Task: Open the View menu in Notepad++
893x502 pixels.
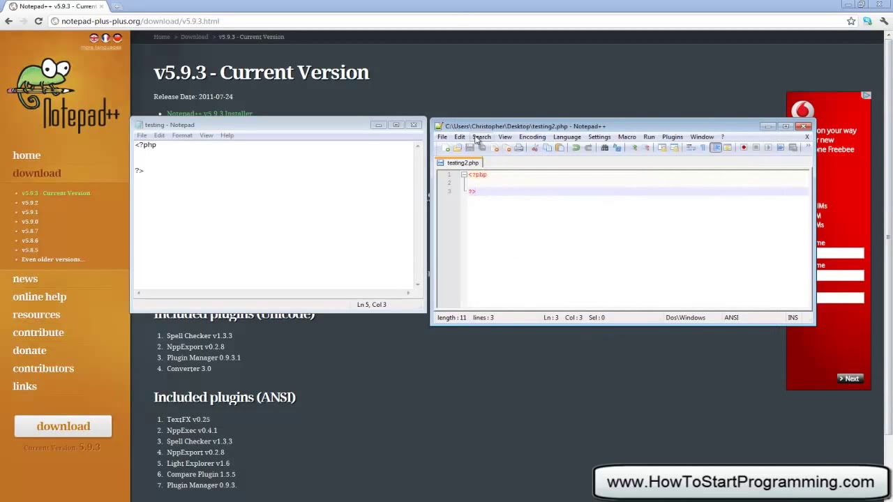Action: (505, 137)
